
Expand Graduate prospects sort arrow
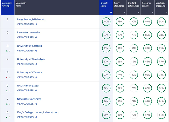pos(166,13)
